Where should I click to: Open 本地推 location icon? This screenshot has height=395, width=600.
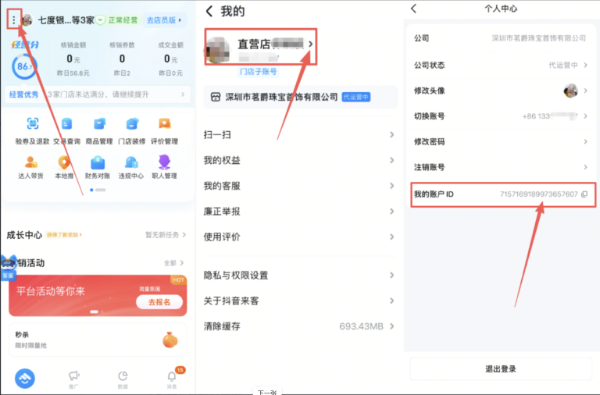tap(64, 162)
